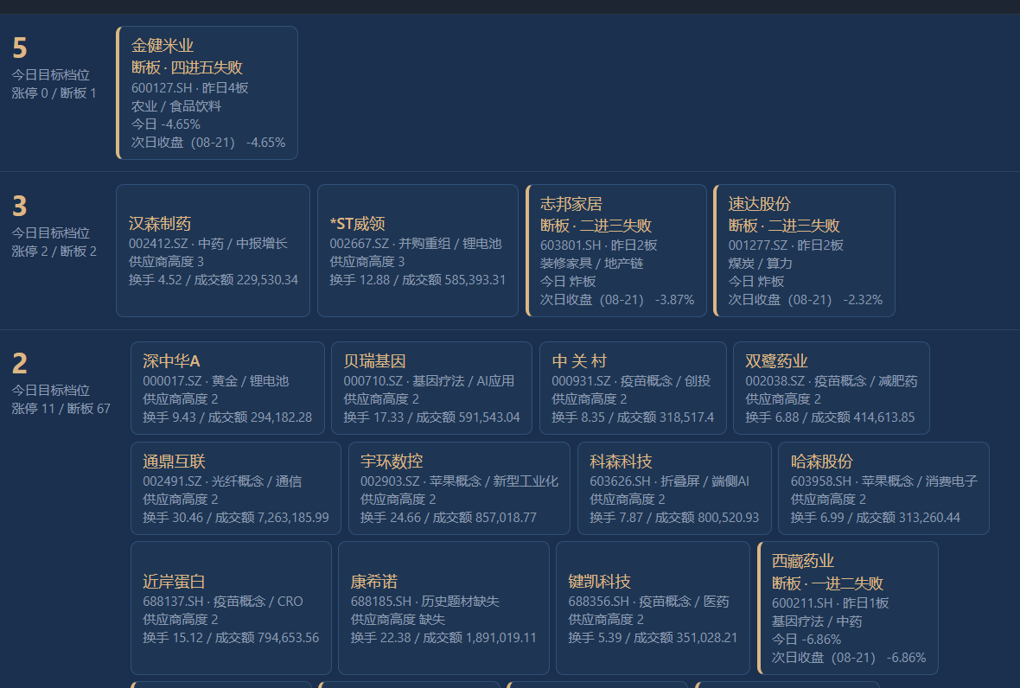
Task: Open the 双鹭药业 stock card
Action: tap(832, 388)
